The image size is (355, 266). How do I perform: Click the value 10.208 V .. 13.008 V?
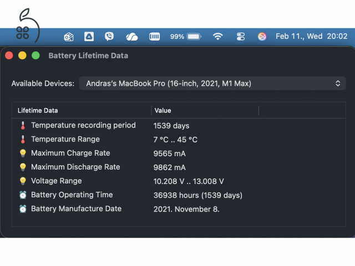coord(189,181)
